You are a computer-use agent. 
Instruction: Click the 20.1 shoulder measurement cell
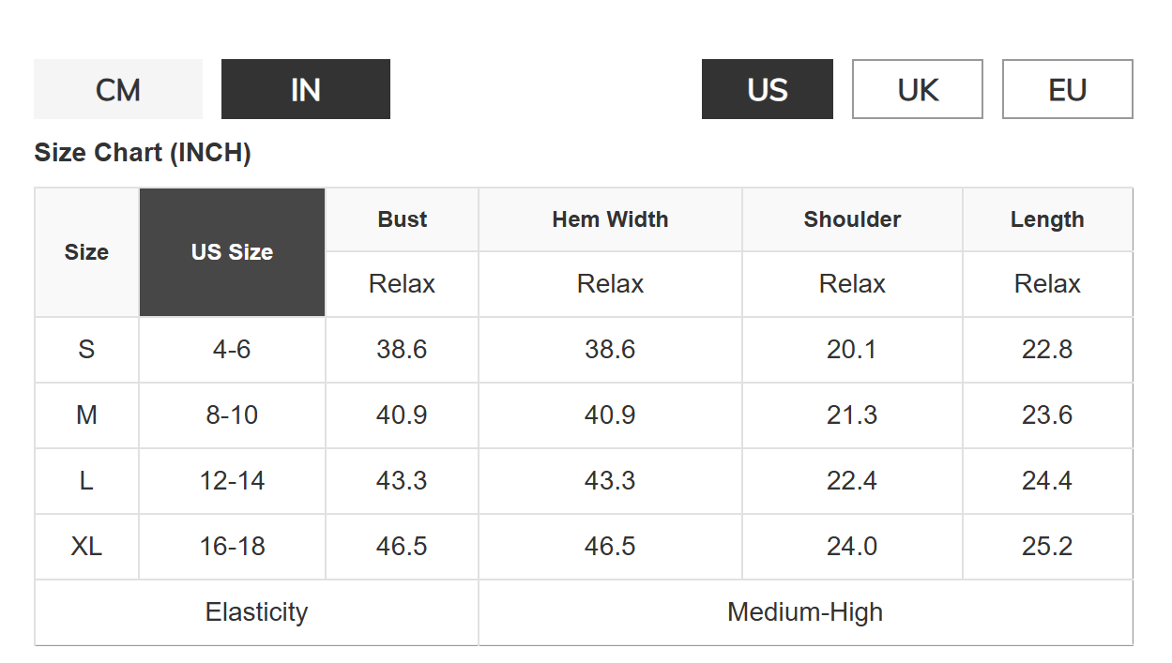pos(852,350)
